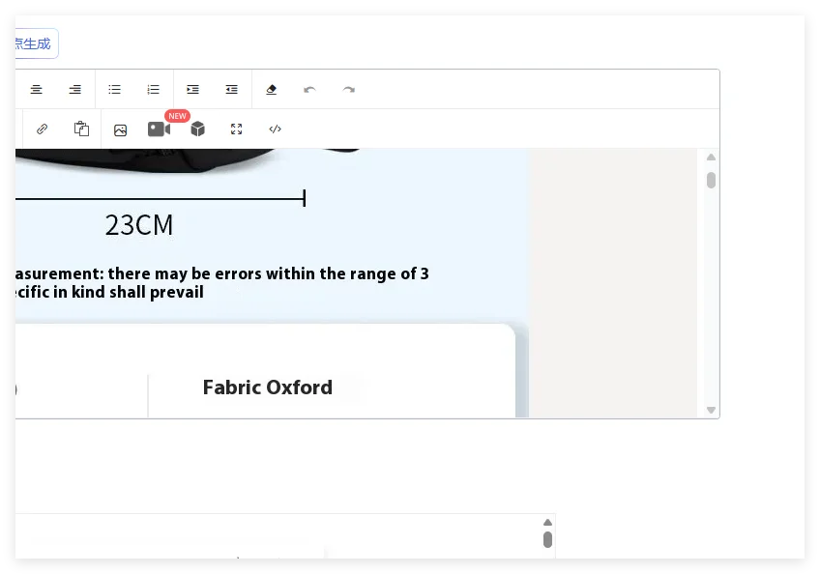Open source code view
The height and width of the screenshot is (574, 820).
tap(275, 129)
